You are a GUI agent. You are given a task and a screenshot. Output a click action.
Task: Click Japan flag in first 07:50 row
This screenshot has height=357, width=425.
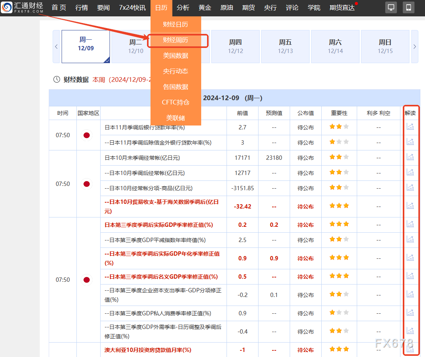87,135
